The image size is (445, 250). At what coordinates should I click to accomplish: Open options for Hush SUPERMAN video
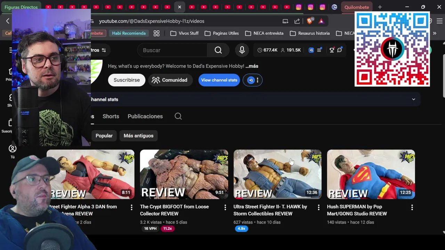[412, 207]
